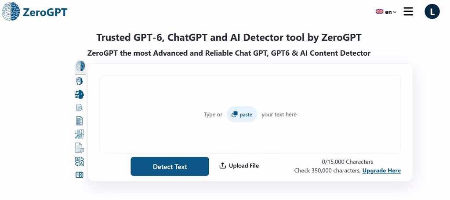The height and width of the screenshot is (200, 450).
Task: Open the checklist document sidebar tool
Action: 80,121
